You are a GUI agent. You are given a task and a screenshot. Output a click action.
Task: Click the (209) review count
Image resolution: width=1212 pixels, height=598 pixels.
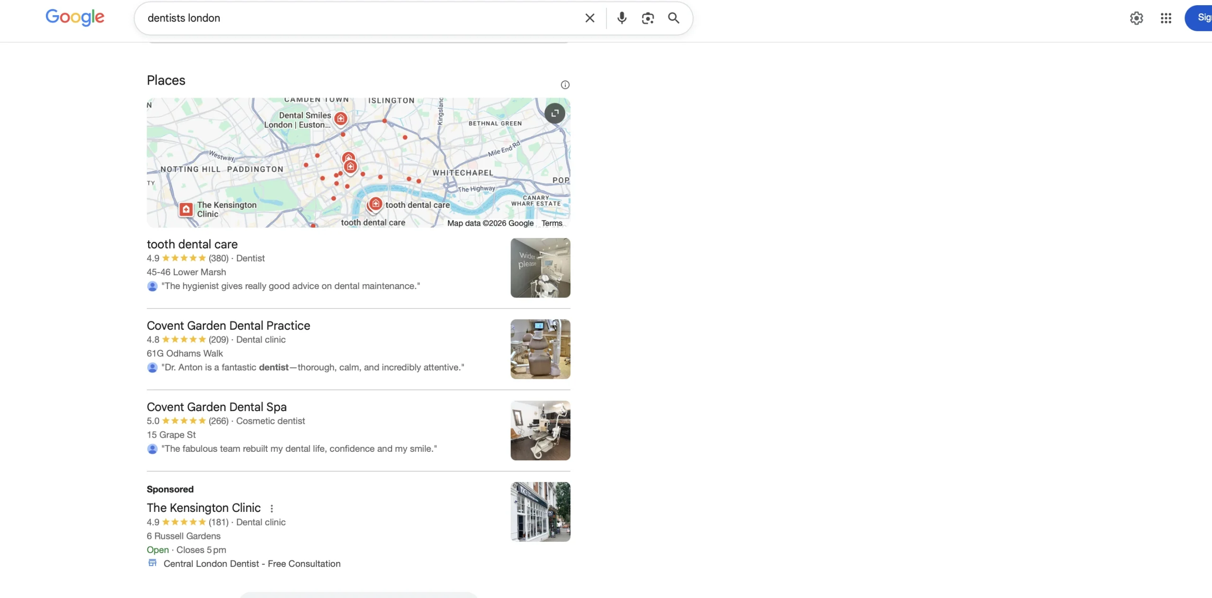218,340
